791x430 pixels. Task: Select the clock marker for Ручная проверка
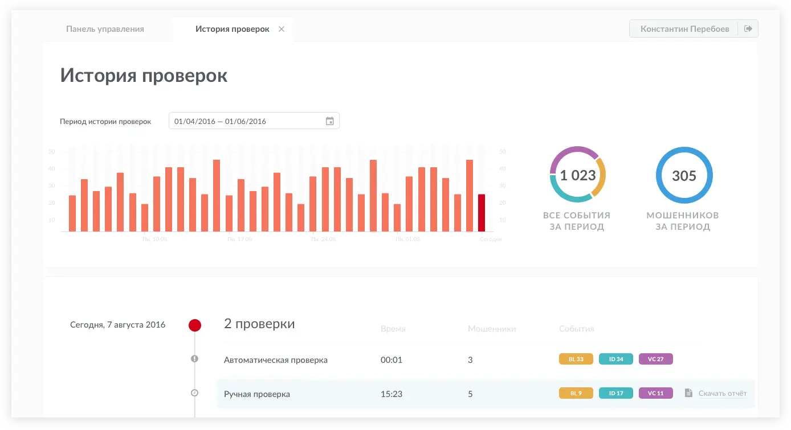195,393
